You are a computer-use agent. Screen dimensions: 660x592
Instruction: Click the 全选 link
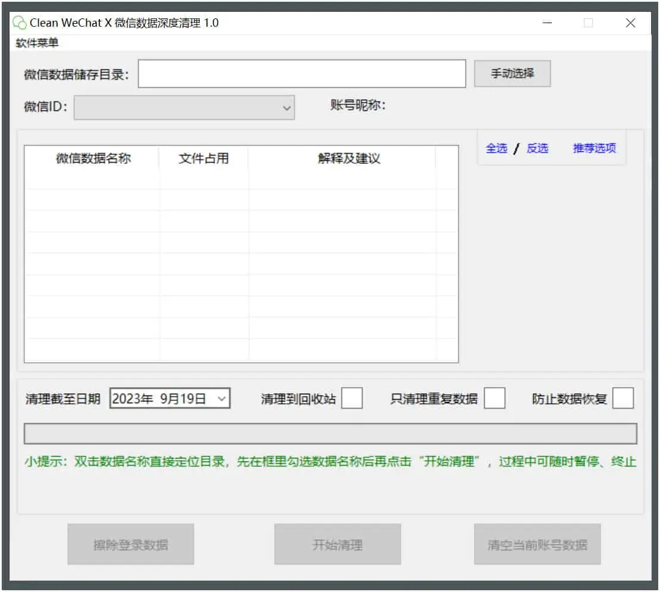496,148
